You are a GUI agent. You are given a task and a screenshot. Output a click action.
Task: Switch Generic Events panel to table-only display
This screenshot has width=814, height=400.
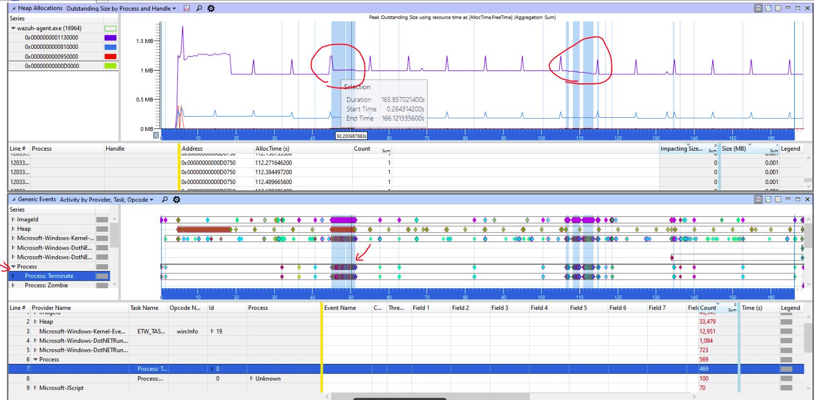(778, 199)
